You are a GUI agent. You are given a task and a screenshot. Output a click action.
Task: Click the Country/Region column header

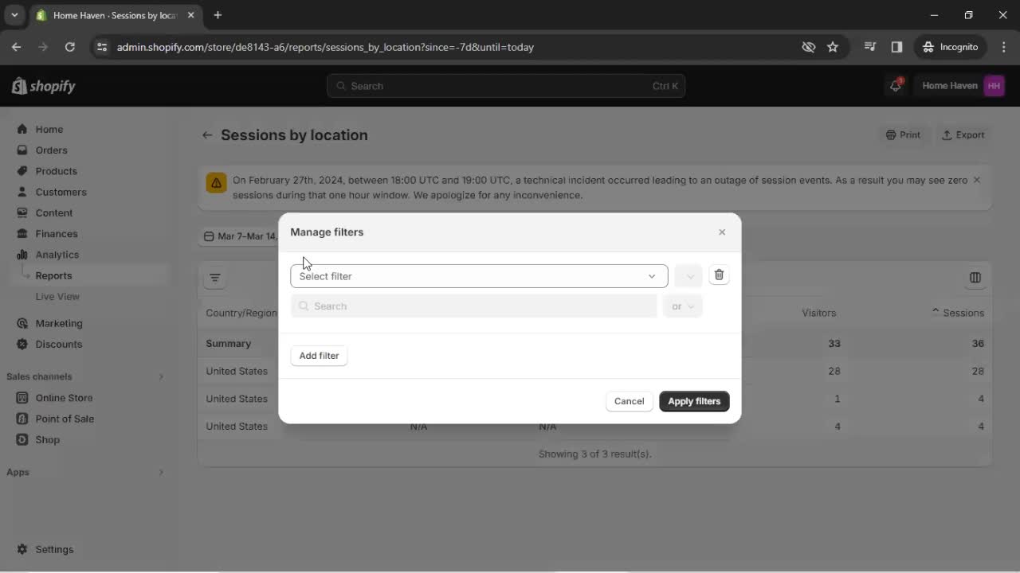(x=241, y=313)
